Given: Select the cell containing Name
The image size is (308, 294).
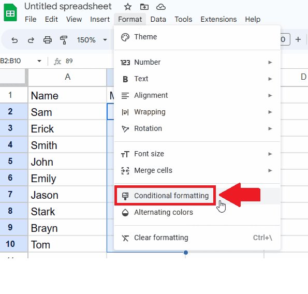Looking at the screenshot, I should 67,95.
